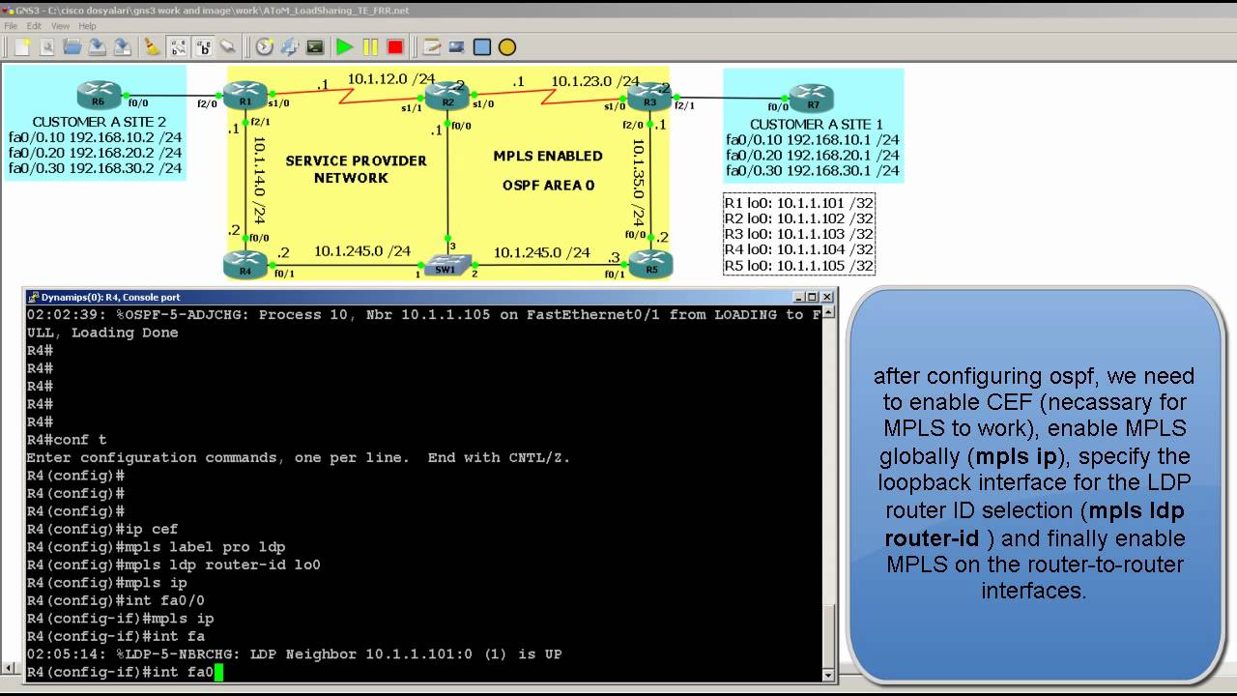Click R1 lo0: 10.1.1.101 /32 text
The width and height of the screenshot is (1237, 696).
tap(799, 203)
